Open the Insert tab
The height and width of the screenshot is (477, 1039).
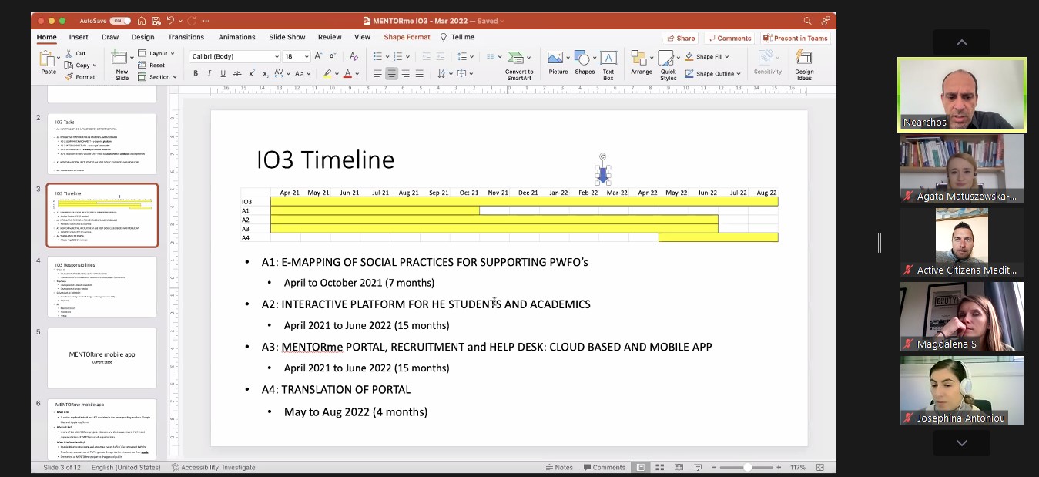(x=78, y=37)
